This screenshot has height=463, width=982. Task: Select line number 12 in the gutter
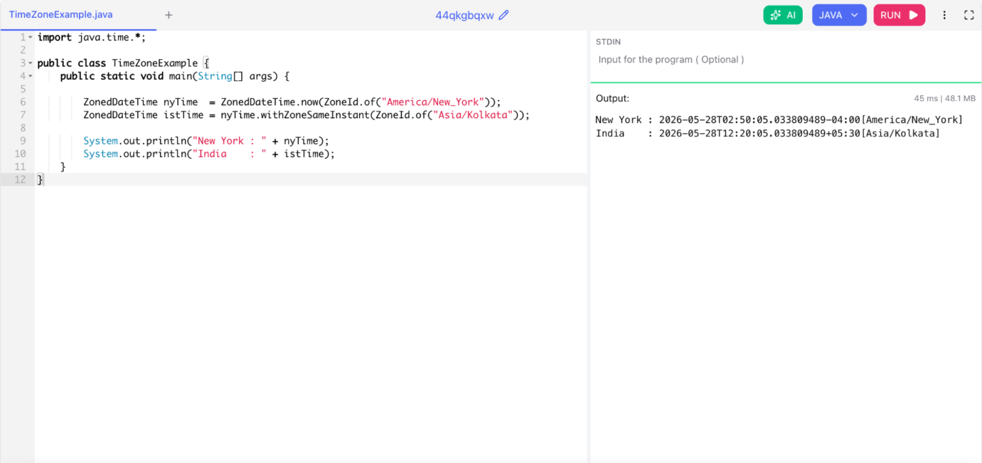tap(20, 180)
